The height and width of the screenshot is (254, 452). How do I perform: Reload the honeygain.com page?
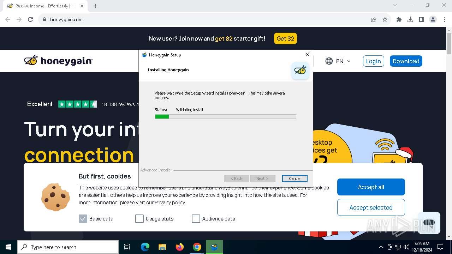click(x=30, y=19)
